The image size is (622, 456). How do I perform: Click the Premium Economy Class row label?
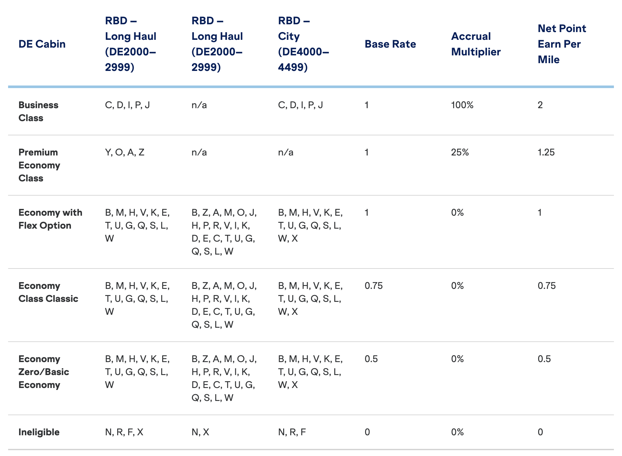point(39,165)
